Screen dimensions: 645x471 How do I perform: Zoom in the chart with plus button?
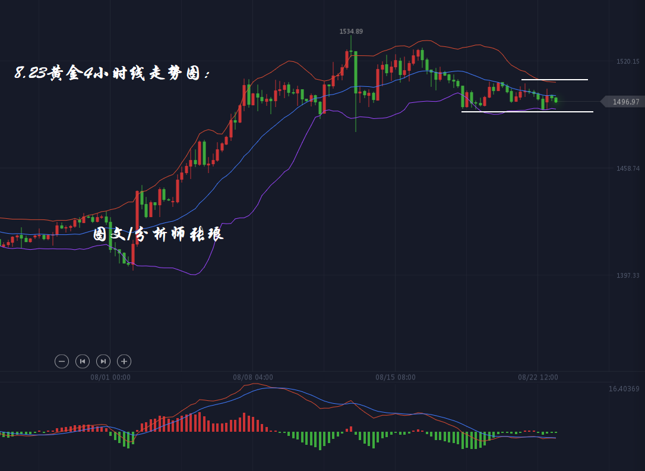(x=124, y=361)
